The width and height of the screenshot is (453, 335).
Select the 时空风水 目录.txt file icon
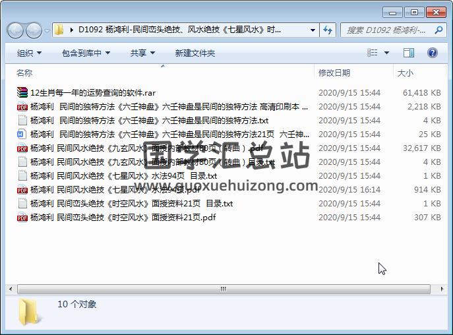(22, 204)
